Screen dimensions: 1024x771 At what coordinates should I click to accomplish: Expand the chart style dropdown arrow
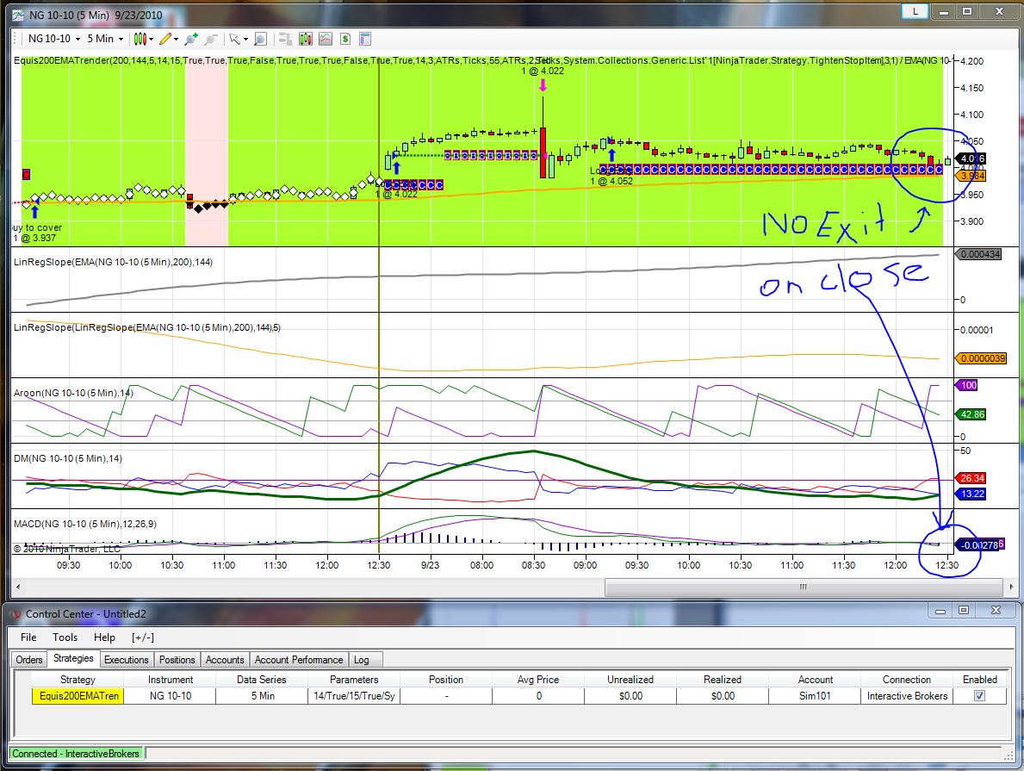[x=151, y=40]
